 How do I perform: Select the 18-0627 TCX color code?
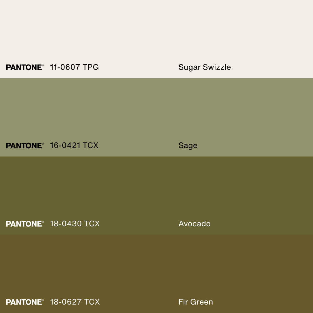(x=75, y=302)
